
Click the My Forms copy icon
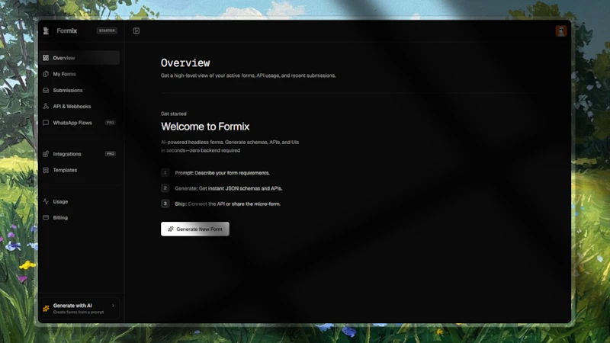click(x=46, y=74)
